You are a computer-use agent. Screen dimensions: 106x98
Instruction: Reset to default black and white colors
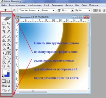pyautogui.click(x=3, y=76)
